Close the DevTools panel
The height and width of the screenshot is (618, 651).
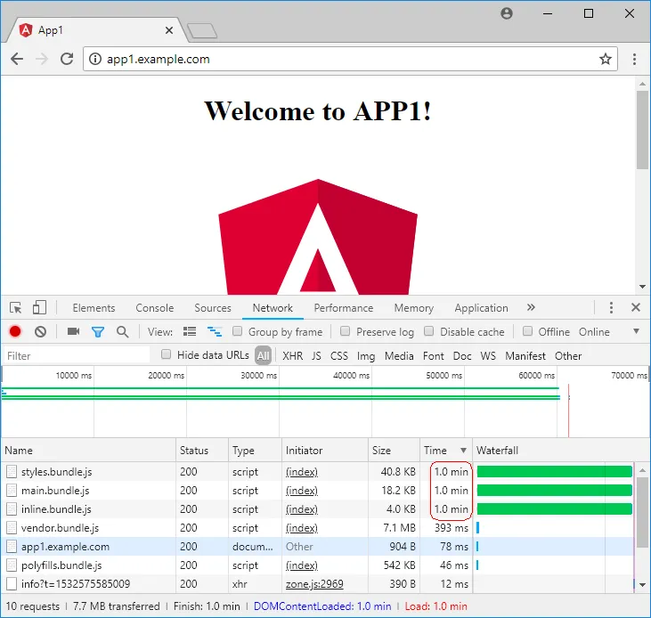click(636, 307)
